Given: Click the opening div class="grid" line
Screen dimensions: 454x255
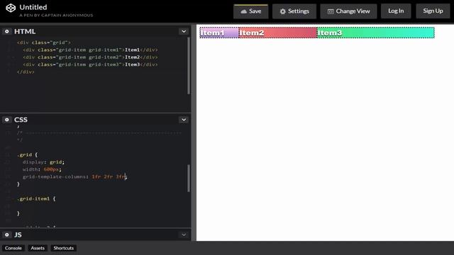Looking at the screenshot, I should (44, 42).
